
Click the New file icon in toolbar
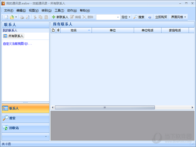[x=7, y=17]
